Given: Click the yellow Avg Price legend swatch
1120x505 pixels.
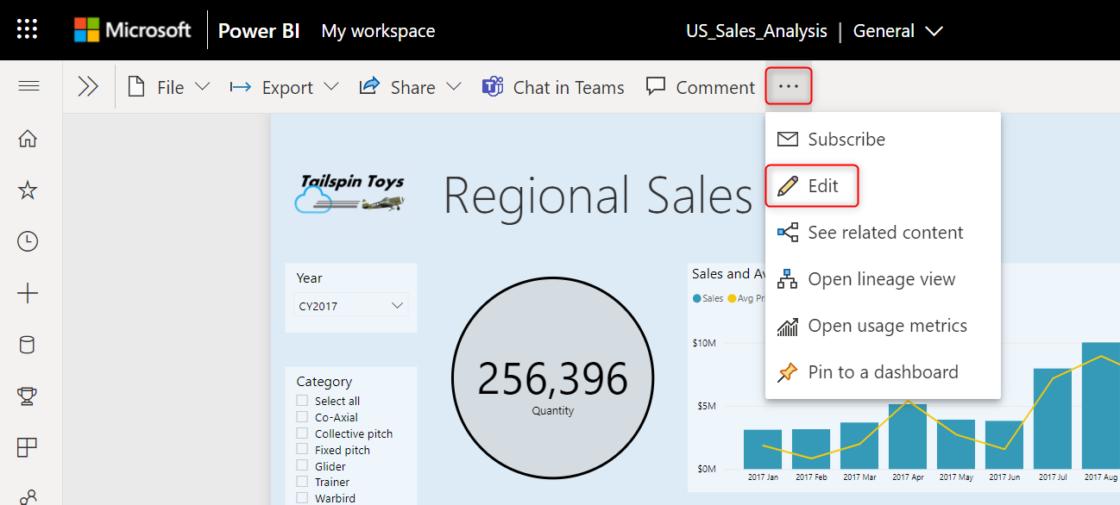Looking at the screenshot, I should tap(732, 298).
